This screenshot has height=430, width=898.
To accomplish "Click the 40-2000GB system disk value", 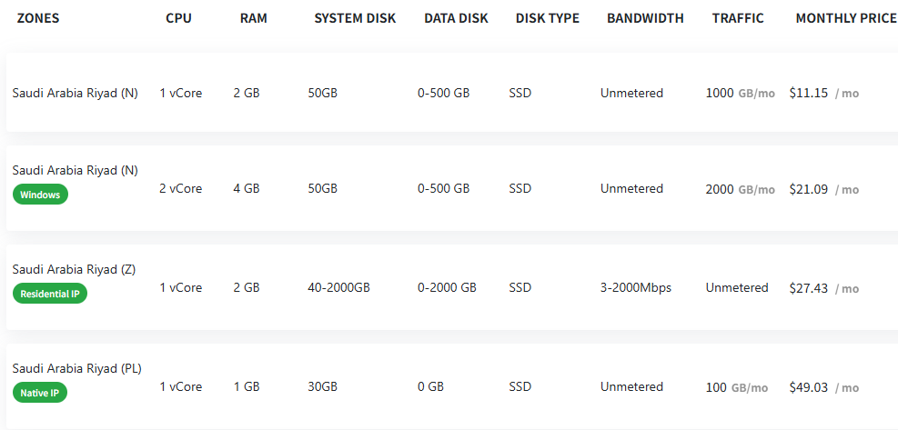I will [x=338, y=288].
